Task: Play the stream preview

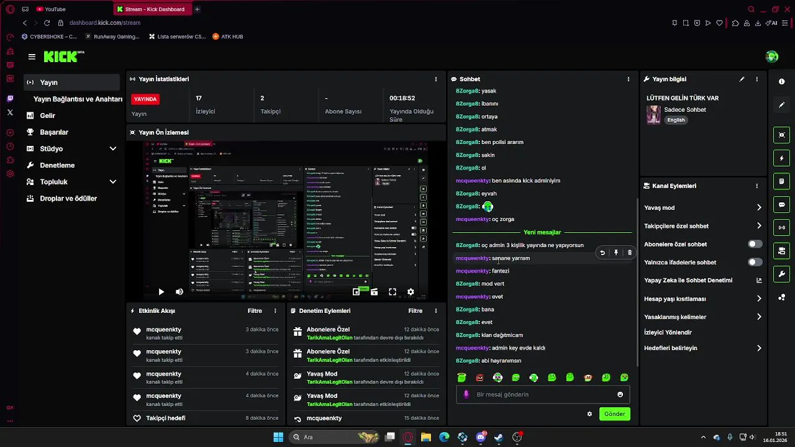Action: coord(161,292)
